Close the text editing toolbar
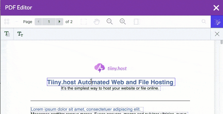The height and width of the screenshot is (114, 223). click(217, 34)
